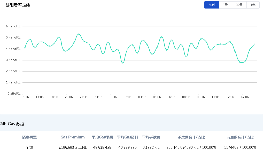The width and height of the screenshot is (263, 156).
Task: Click the 23:06 x-axis label
Action: pyautogui.click(x=98, y=97)
